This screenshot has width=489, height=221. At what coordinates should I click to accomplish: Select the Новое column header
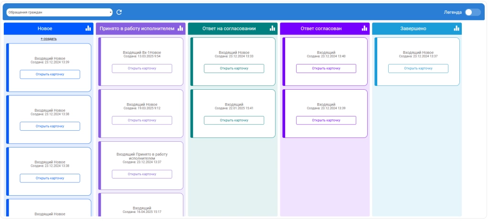point(45,29)
